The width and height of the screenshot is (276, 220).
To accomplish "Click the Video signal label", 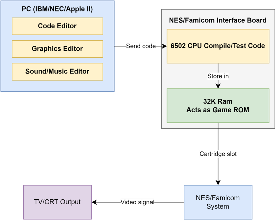I will (x=137, y=202).
